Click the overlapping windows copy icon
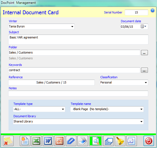Image resolution: width=157 pixels, height=148 pixels. point(109,141)
